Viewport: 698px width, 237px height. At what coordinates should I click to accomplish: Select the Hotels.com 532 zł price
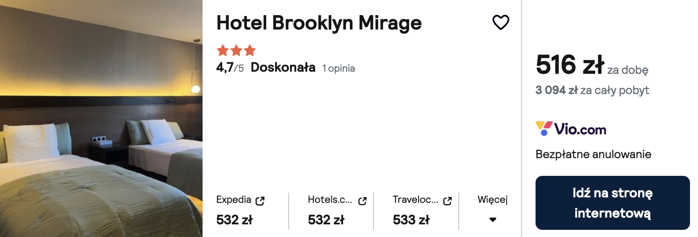click(x=326, y=220)
